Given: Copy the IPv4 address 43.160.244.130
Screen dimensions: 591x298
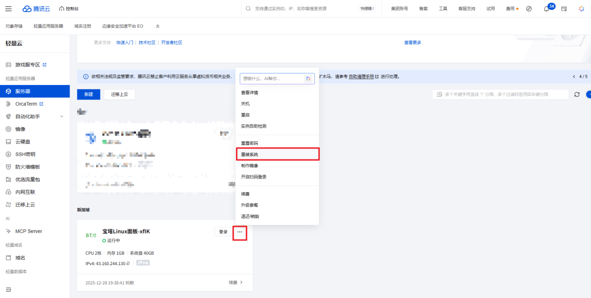Looking at the screenshot, I should coord(128,263).
